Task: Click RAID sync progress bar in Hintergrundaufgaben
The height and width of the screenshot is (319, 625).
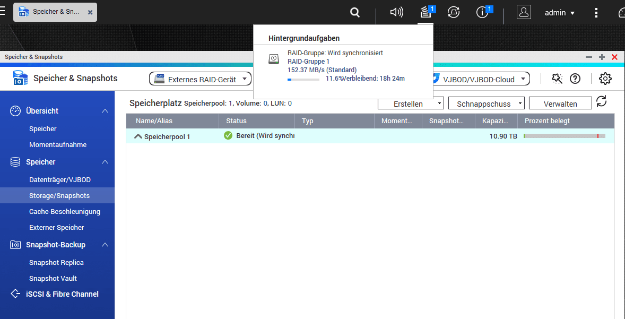Action: pyautogui.click(x=303, y=79)
